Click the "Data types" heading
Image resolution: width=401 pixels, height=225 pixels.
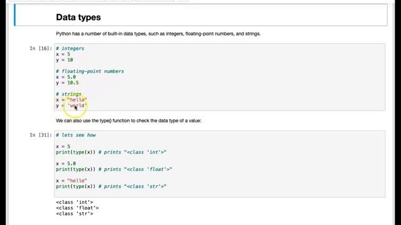[x=78, y=17]
